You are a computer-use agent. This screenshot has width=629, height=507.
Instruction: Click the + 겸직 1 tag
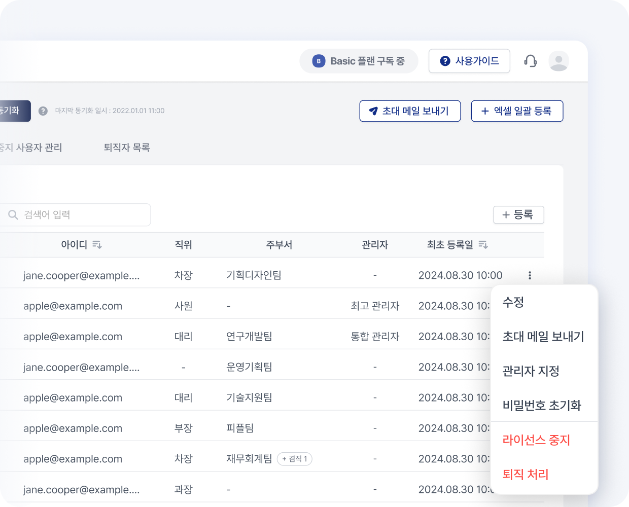(295, 459)
